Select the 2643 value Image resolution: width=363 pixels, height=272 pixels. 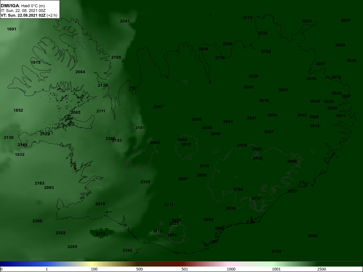tap(228, 121)
